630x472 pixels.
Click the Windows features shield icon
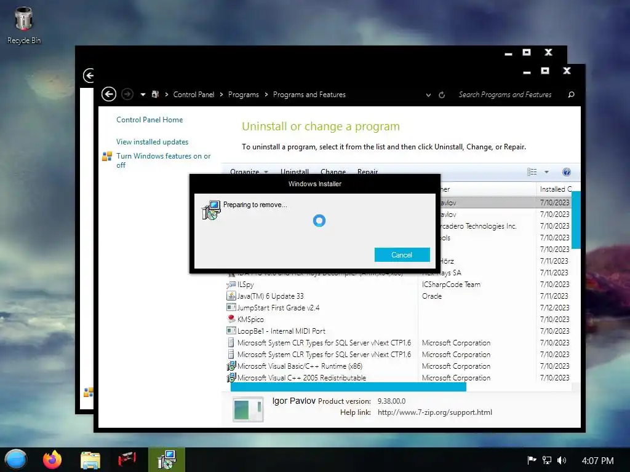coord(107,157)
